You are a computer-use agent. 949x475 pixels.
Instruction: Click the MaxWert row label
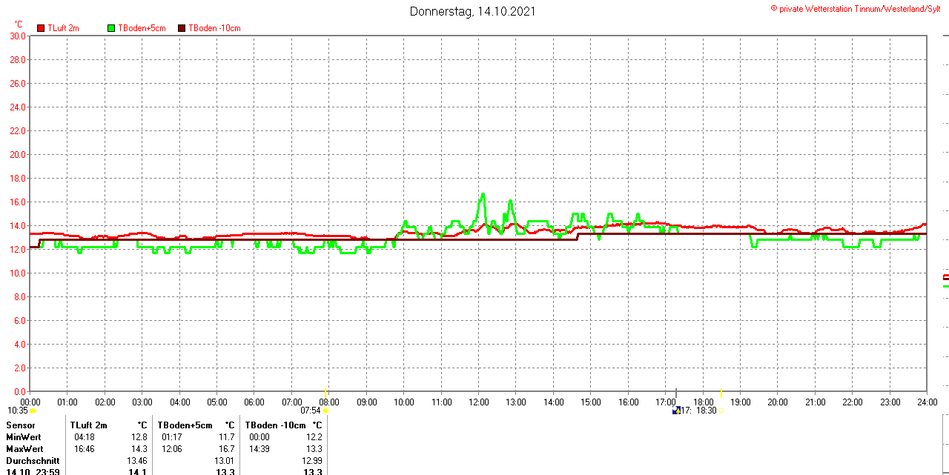coord(25,449)
